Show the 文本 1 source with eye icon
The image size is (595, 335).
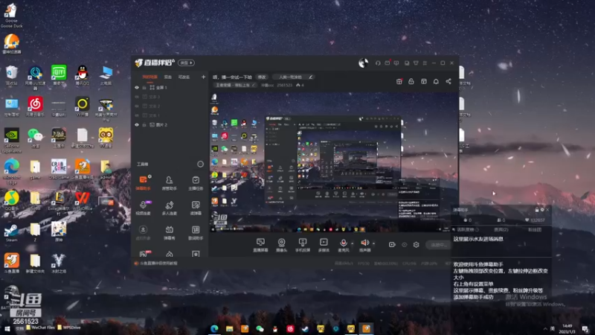click(137, 115)
